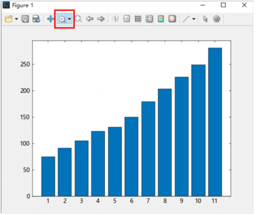Screen dimensions: 256x215
Task: Click the bar above x-axis label 8
Action: click(x=165, y=142)
